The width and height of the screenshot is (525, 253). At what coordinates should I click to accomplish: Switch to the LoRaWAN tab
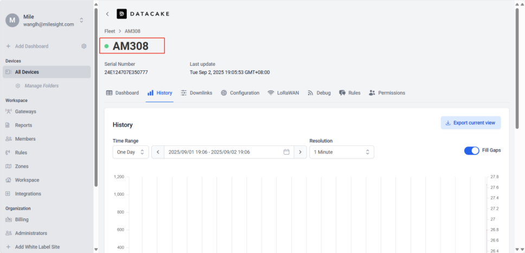coord(283,93)
